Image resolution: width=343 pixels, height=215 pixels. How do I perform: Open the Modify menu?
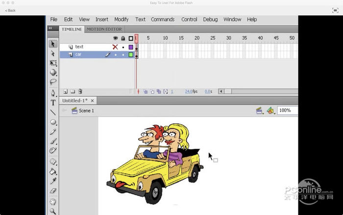click(121, 20)
